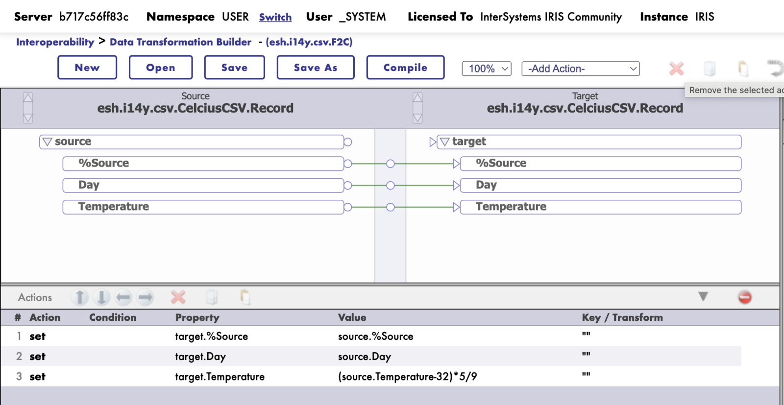Paste the action in Actions bar

(245, 297)
